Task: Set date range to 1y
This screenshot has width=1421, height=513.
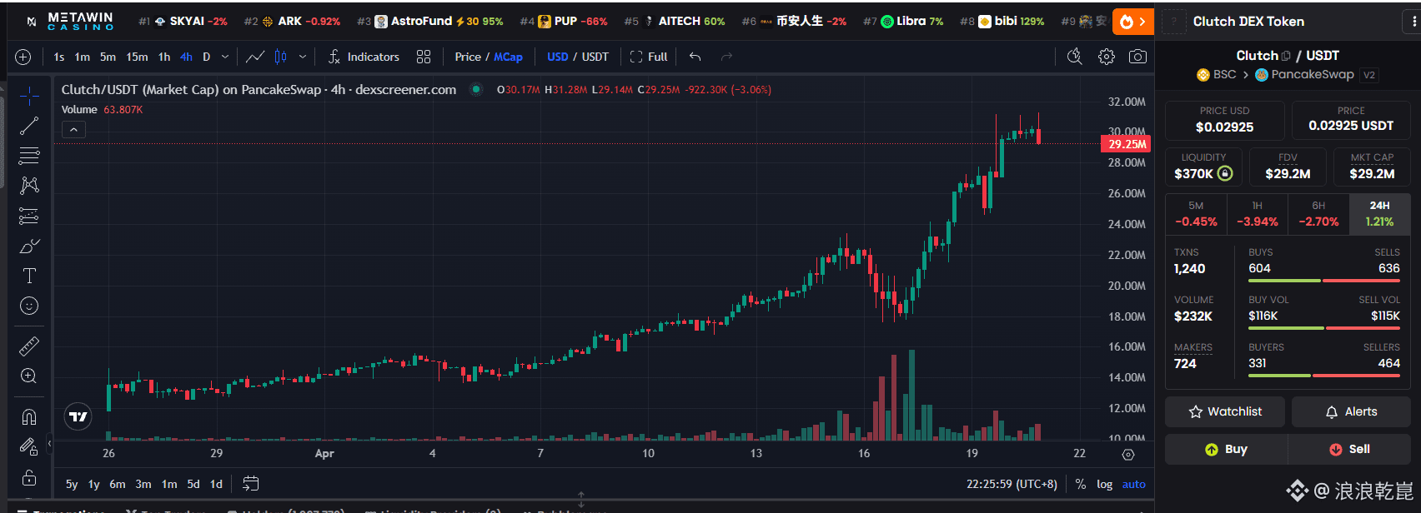Action: [x=94, y=484]
